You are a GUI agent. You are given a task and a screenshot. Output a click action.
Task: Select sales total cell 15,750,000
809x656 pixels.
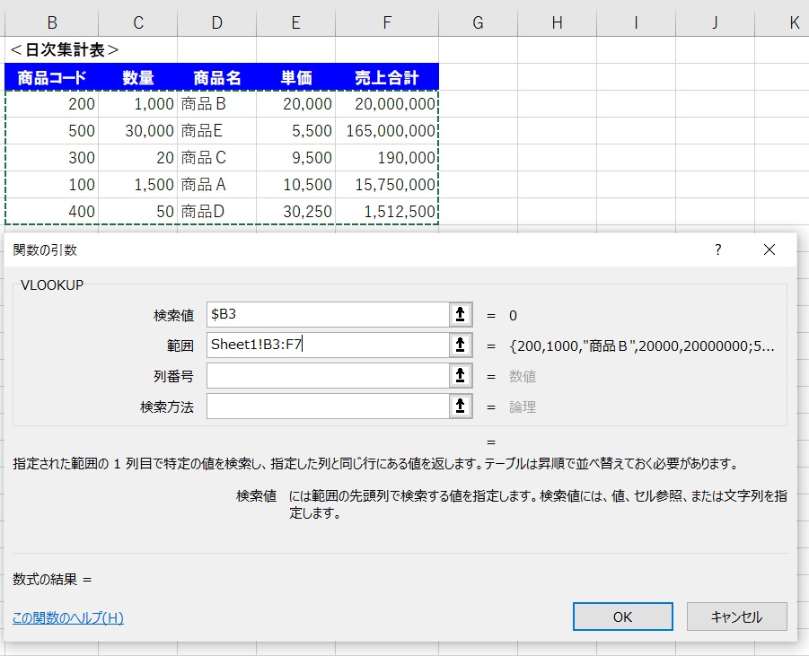387,185
